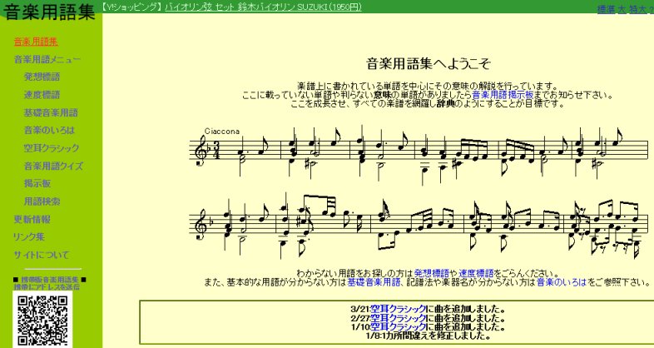The image size is (654, 348).
Task: Go to 発想標語 in the sidebar menu
Action: [42, 77]
